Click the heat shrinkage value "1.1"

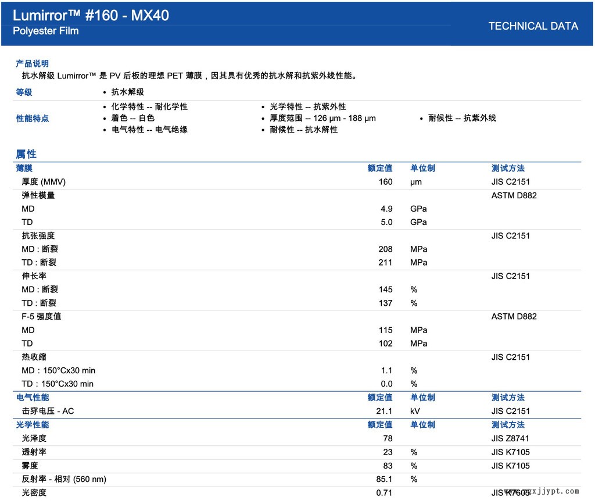coord(386,370)
